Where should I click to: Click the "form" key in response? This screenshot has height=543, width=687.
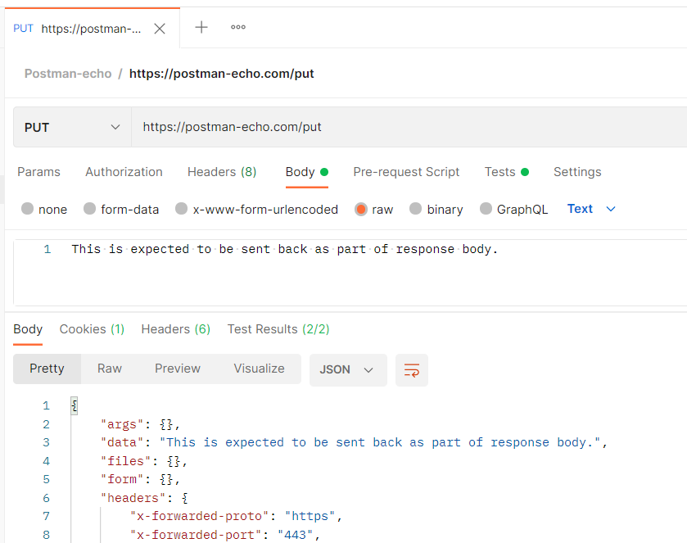122,479
